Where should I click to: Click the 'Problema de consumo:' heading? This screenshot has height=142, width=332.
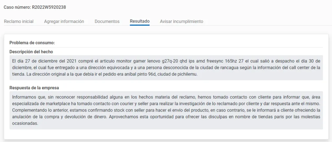32,43
